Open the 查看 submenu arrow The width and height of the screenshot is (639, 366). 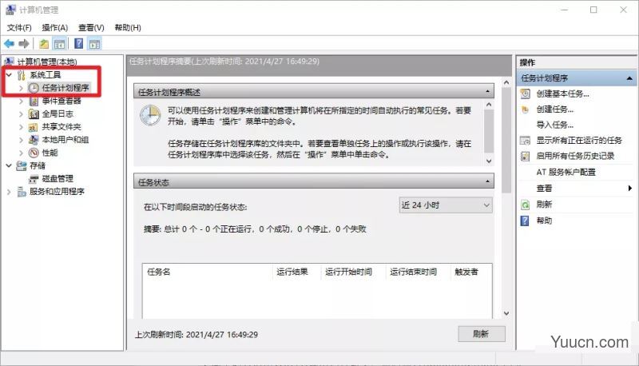(629, 188)
